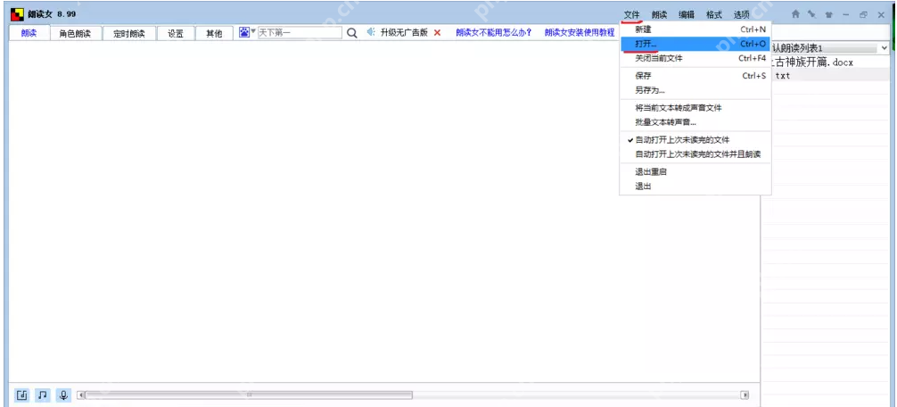This screenshot has height=407, width=897.
Task: Click the horizontal scrollbar thumb
Action: tap(249, 395)
